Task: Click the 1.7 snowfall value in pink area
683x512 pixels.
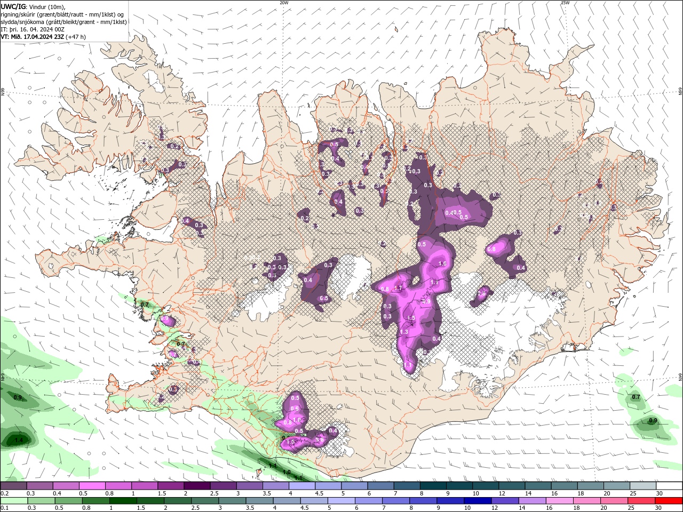Action: pos(398,288)
